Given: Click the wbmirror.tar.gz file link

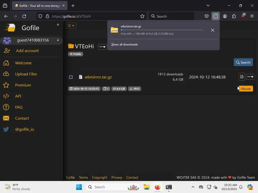Looking at the screenshot, I should (x=98, y=77).
